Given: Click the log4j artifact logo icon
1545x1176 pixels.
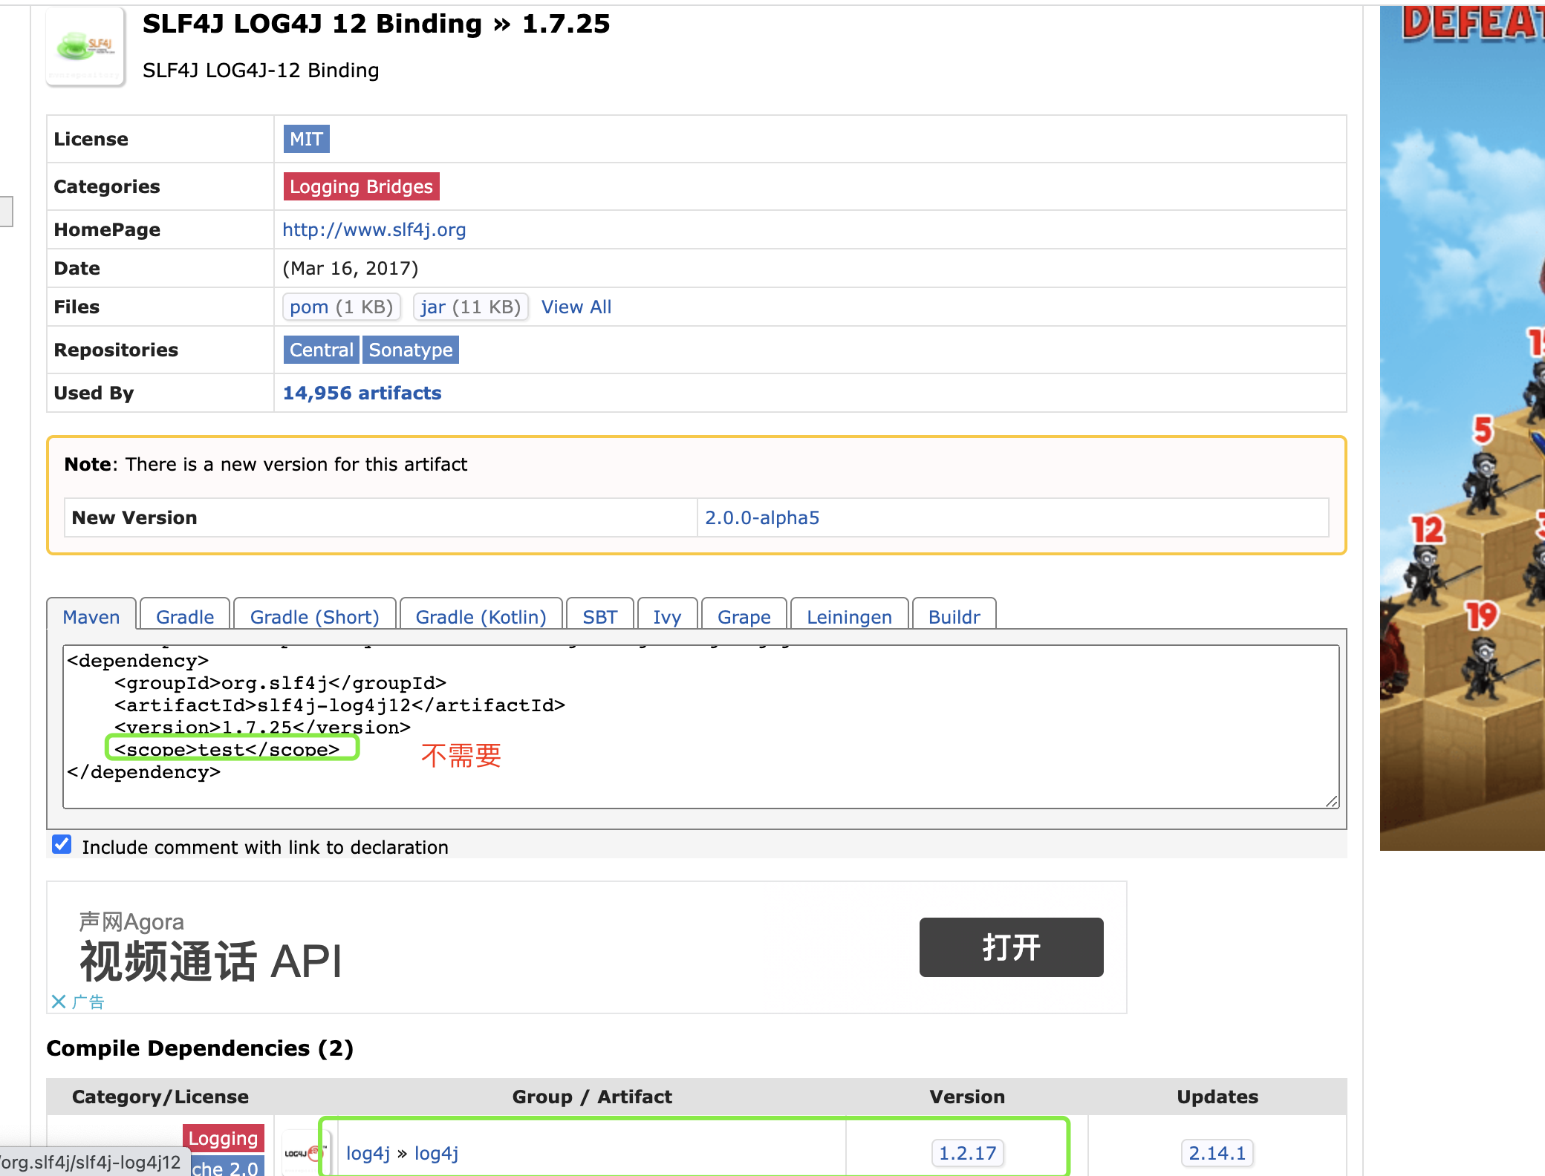Looking at the screenshot, I should (x=304, y=1153).
